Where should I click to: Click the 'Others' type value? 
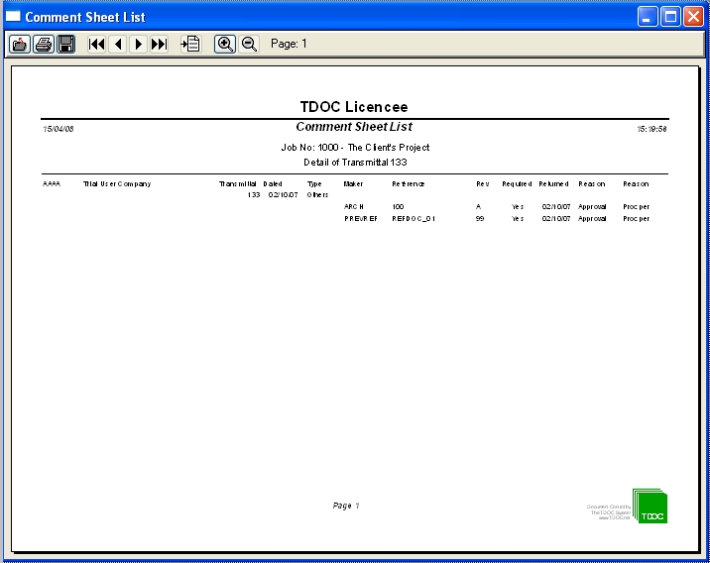(317, 194)
